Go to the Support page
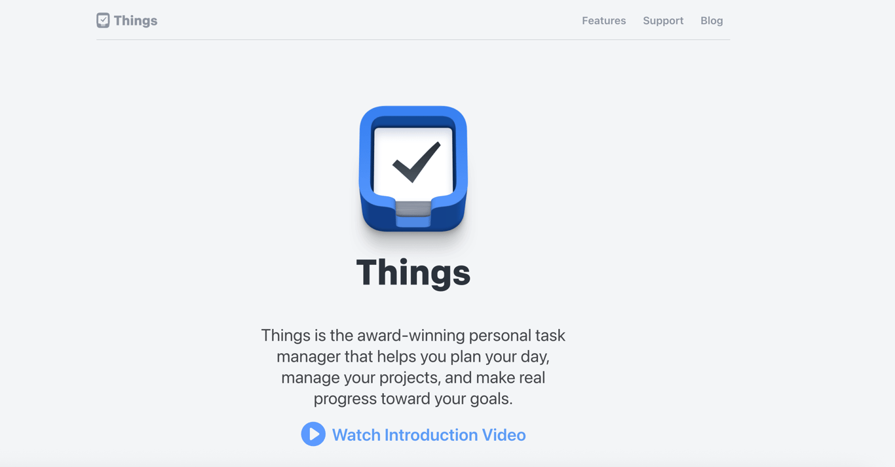 pyautogui.click(x=663, y=21)
